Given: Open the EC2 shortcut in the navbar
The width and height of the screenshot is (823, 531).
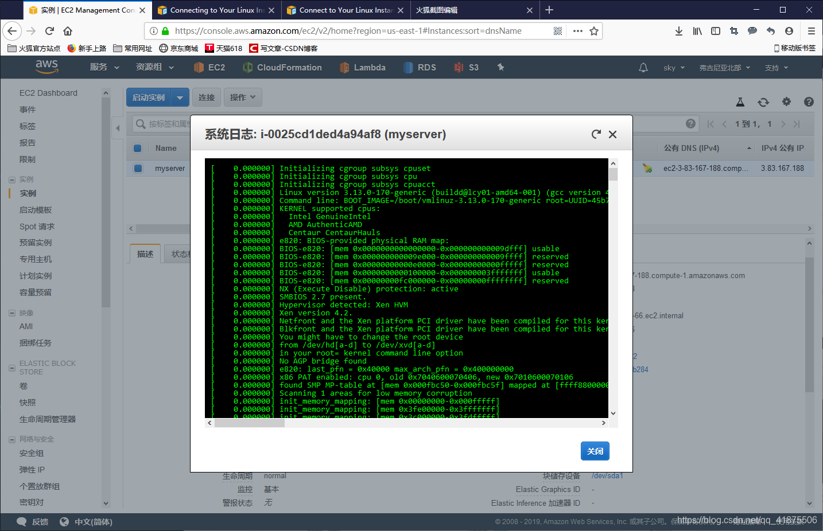Looking at the screenshot, I should click(x=209, y=68).
